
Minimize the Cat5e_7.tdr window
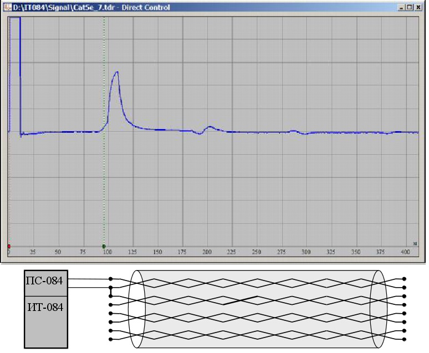click(401, 7)
